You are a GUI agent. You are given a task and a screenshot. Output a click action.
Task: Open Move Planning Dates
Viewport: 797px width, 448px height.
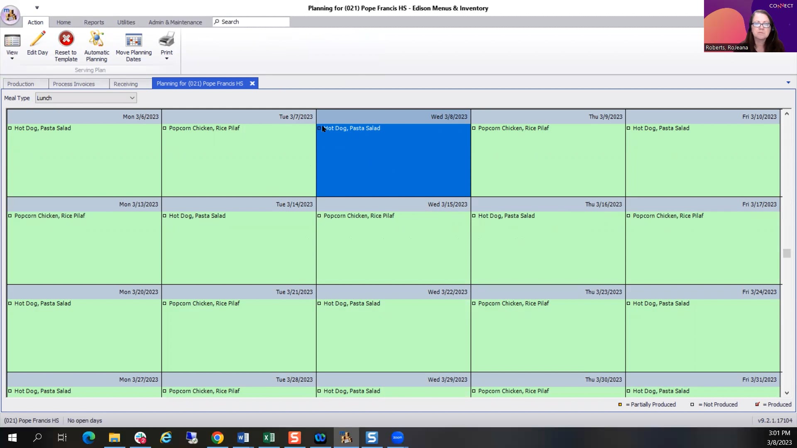[x=133, y=46]
